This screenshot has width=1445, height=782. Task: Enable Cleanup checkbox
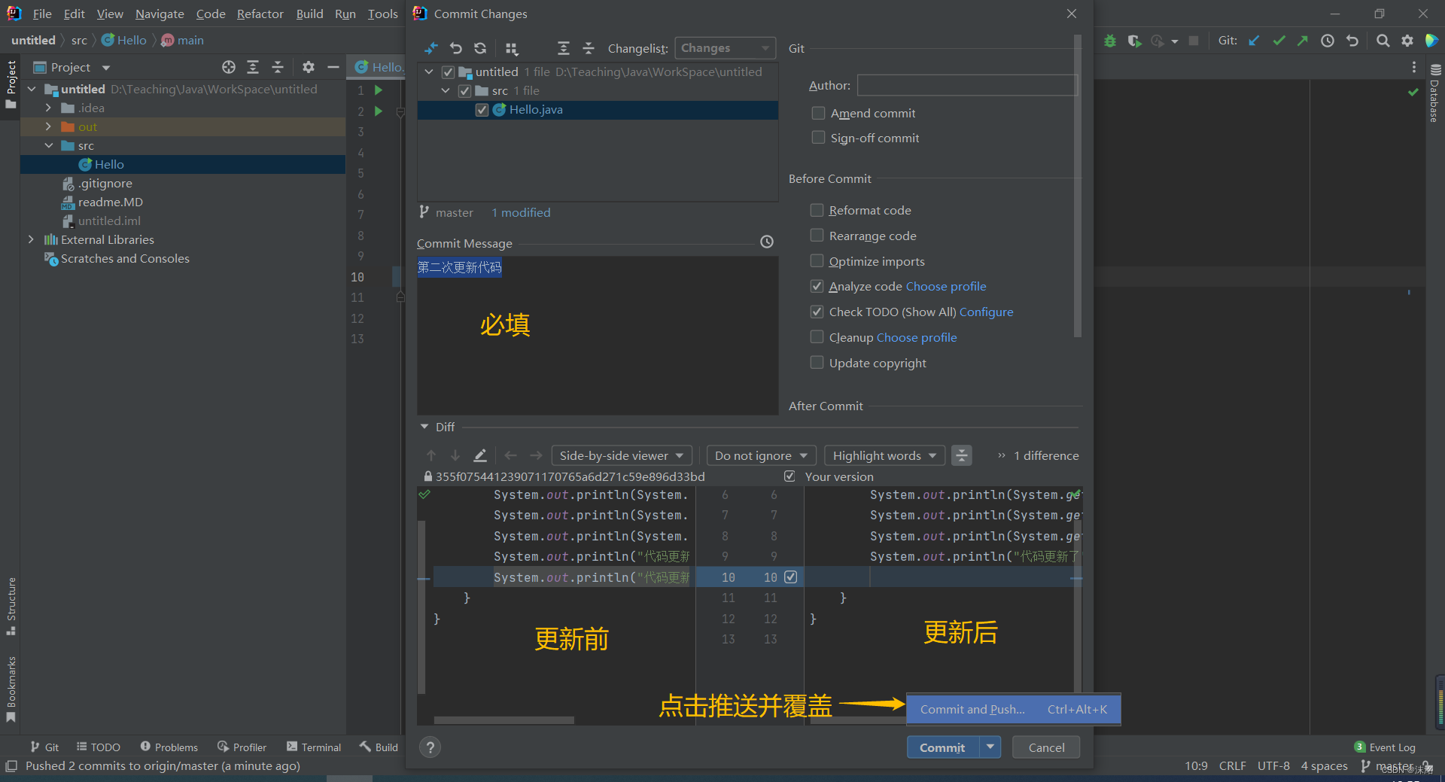(x=817, y=337)
